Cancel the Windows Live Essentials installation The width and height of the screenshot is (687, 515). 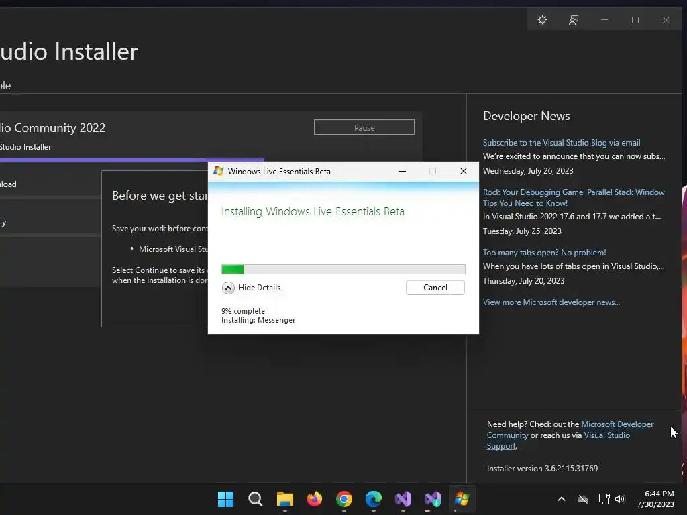point(435,288)
